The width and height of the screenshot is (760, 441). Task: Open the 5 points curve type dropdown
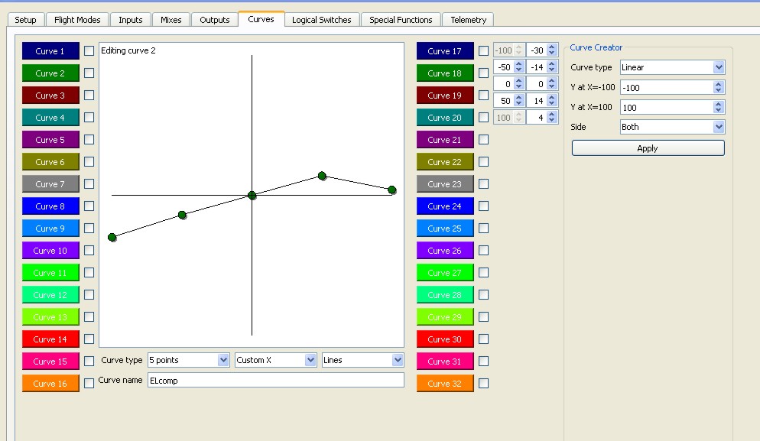(x=188, y=360)
